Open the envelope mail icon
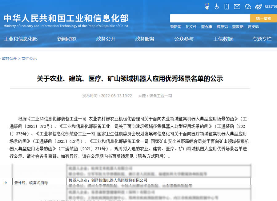277x201 pixels. pos(237,6)
